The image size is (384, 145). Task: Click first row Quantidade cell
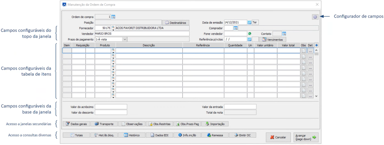[235, 51]
